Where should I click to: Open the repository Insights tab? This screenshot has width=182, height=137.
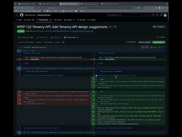point(92,20)
